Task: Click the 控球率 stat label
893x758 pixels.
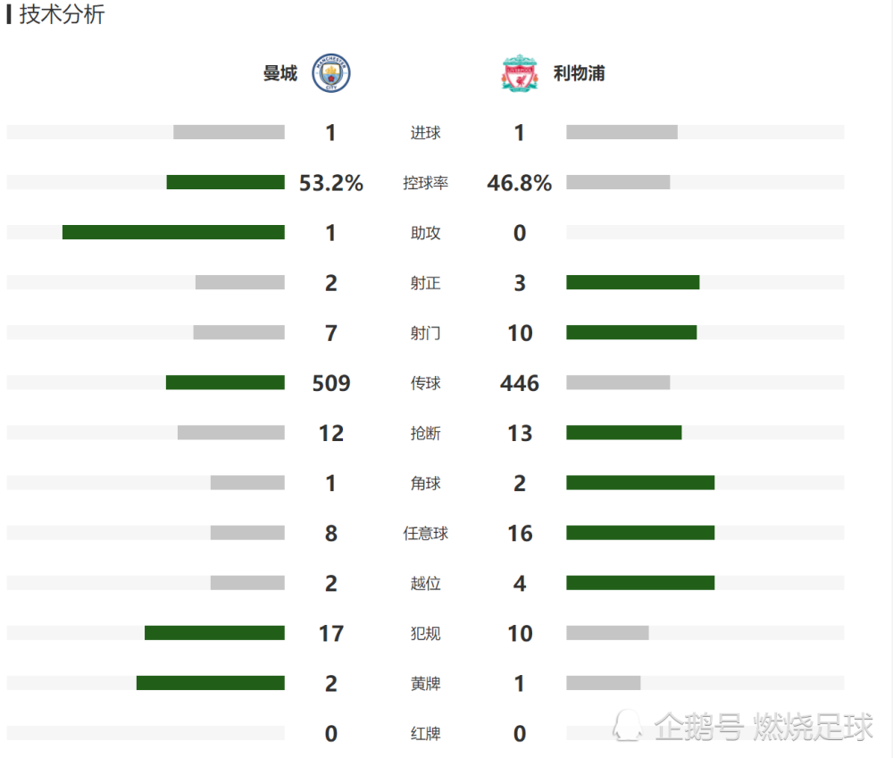Action: pos(425,183)
